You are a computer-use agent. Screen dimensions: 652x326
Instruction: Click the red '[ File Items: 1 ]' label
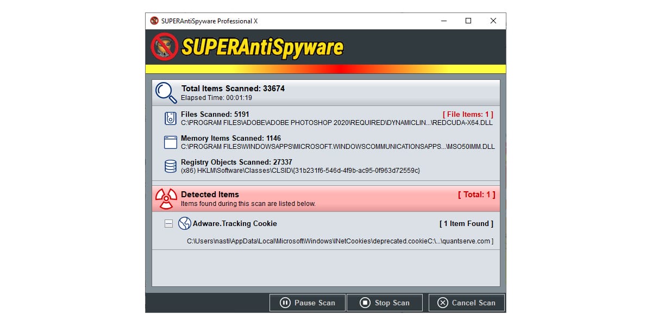tap(468, 115)
